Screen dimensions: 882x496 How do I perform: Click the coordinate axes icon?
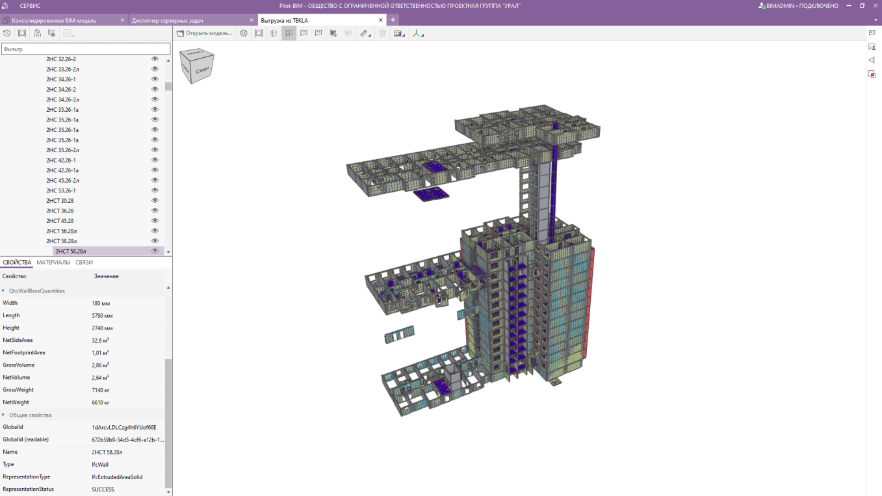tap(417, 33)
